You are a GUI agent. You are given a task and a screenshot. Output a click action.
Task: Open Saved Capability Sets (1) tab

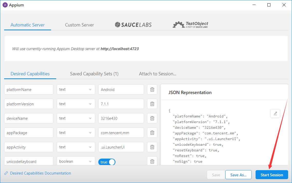94,74
